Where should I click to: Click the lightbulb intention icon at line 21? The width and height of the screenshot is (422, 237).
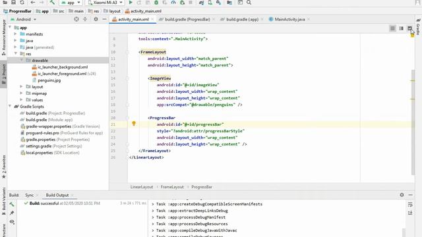(134, 124)
